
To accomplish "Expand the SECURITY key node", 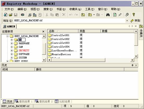I will coord(12,51).
